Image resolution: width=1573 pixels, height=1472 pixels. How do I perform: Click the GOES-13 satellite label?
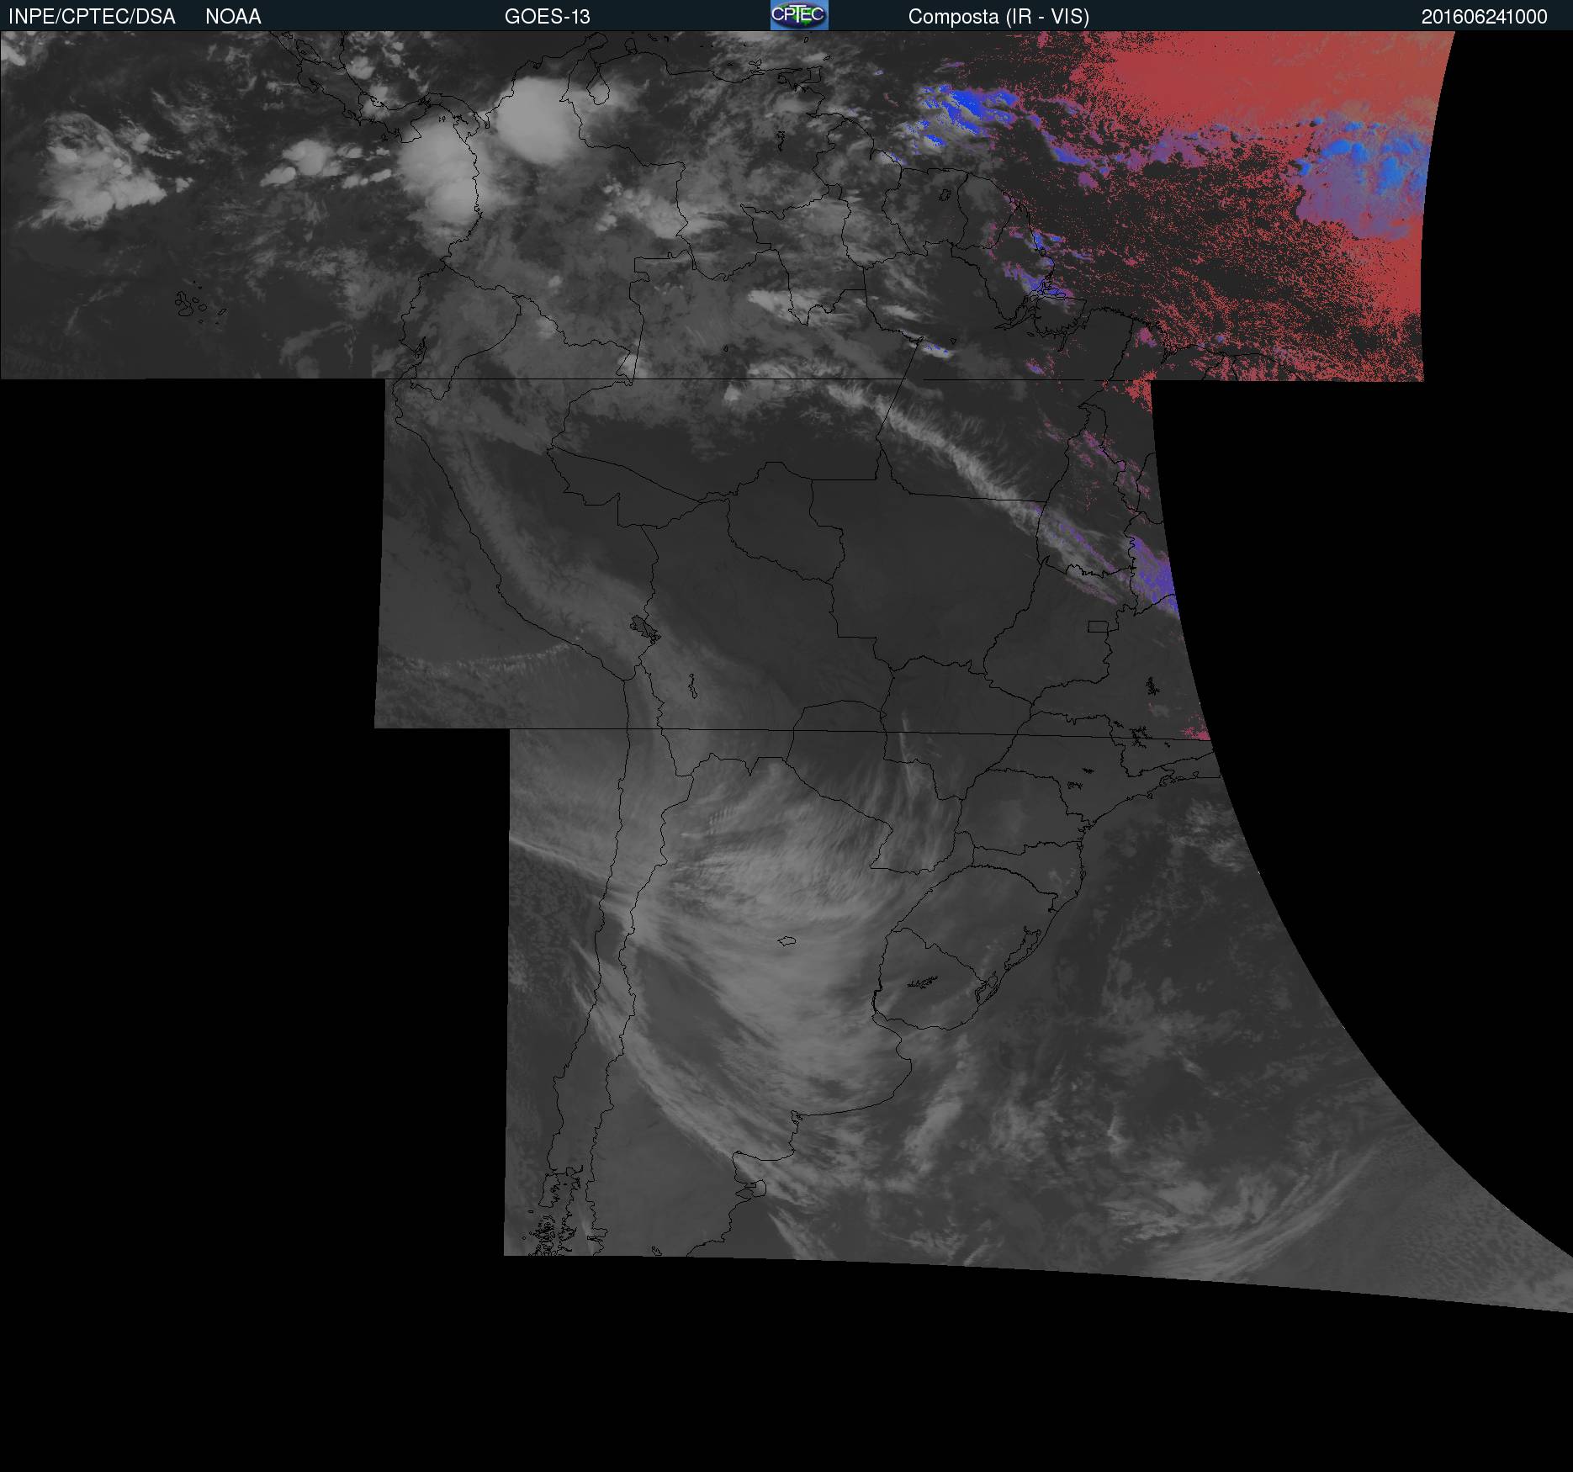547,17
